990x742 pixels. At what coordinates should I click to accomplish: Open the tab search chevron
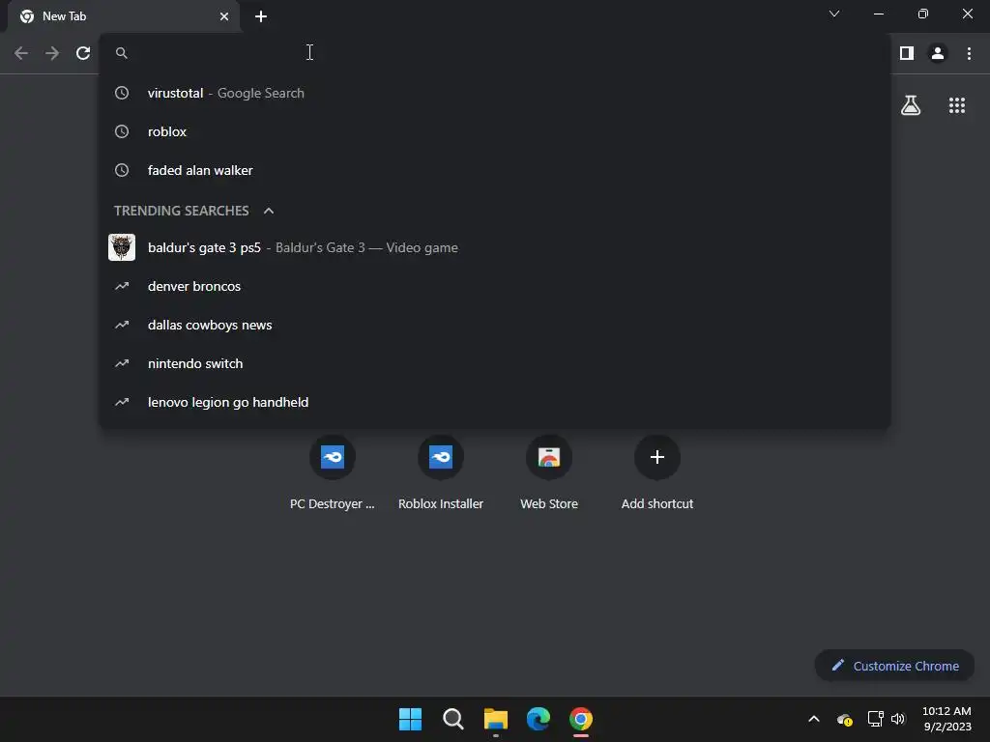point(834,14)
